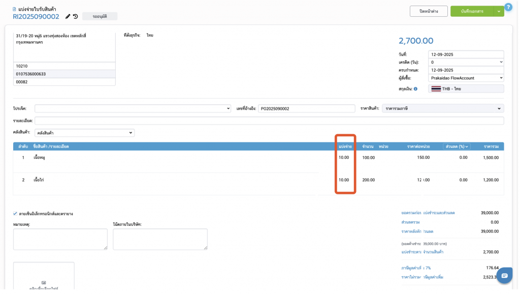
Task: Click the info icon next to สกุลเงิน
Action: pos(415,89)
